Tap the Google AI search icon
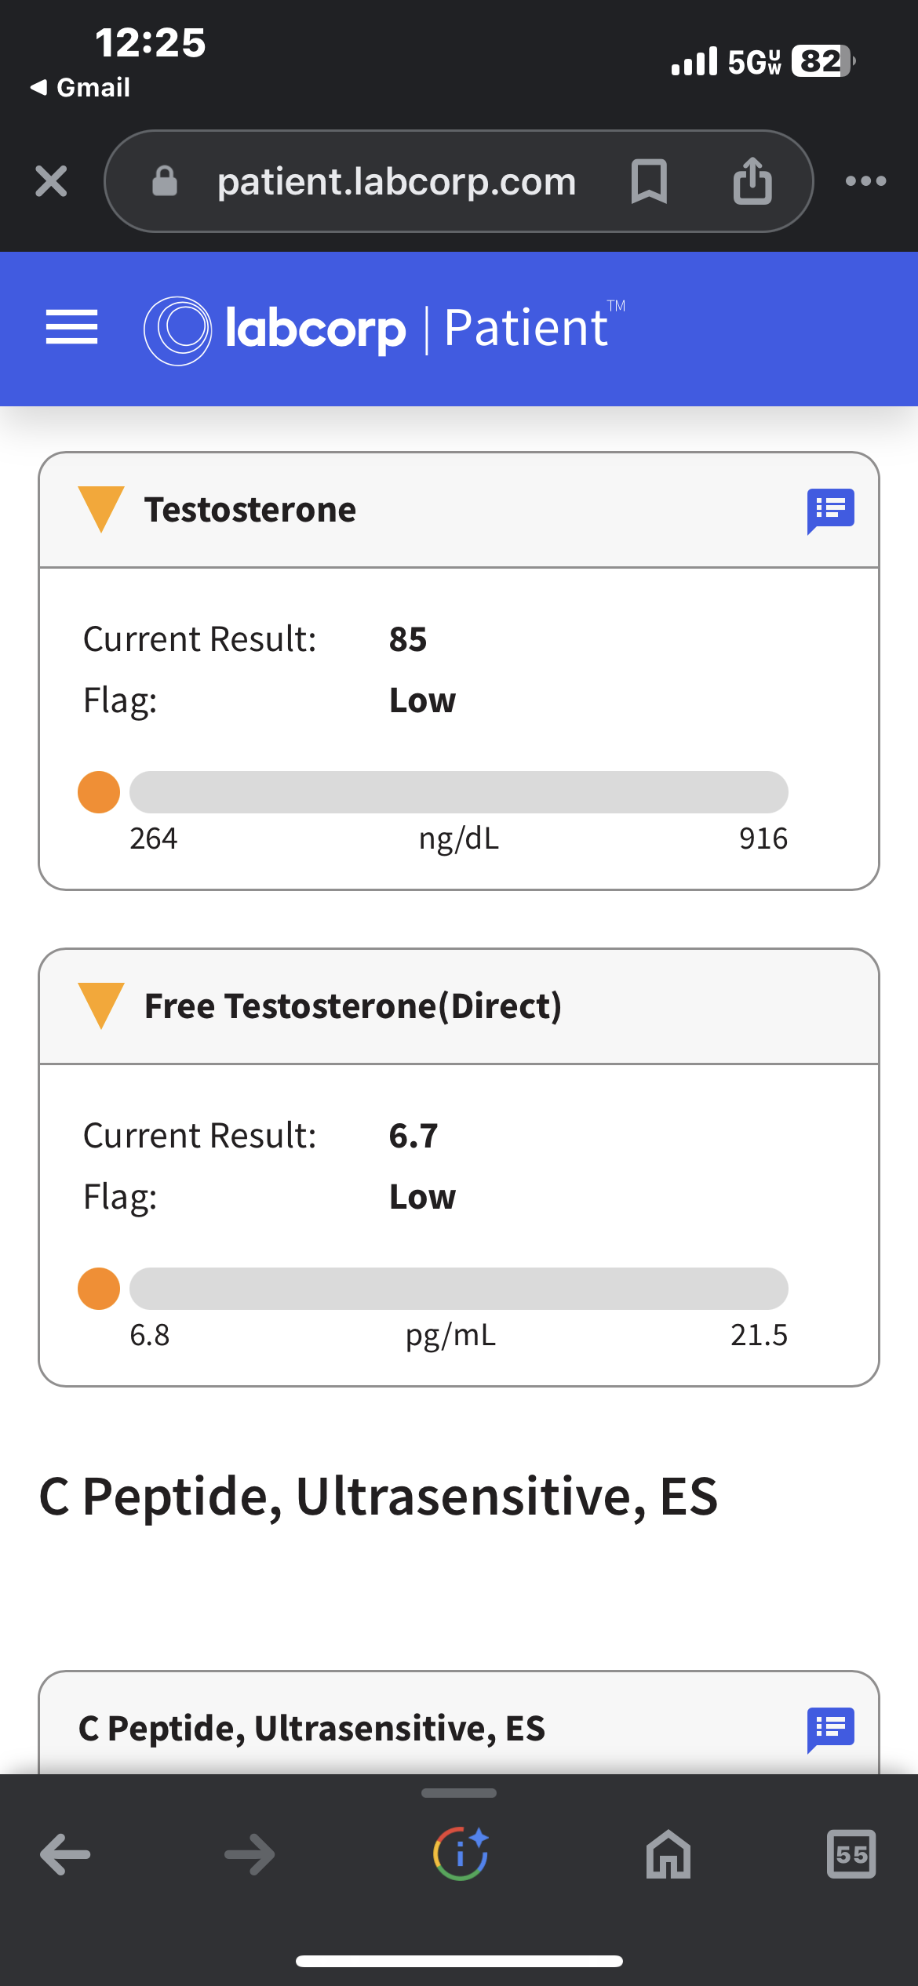The height and width of the screenshot is (1986, 918). coord(461,1853)
